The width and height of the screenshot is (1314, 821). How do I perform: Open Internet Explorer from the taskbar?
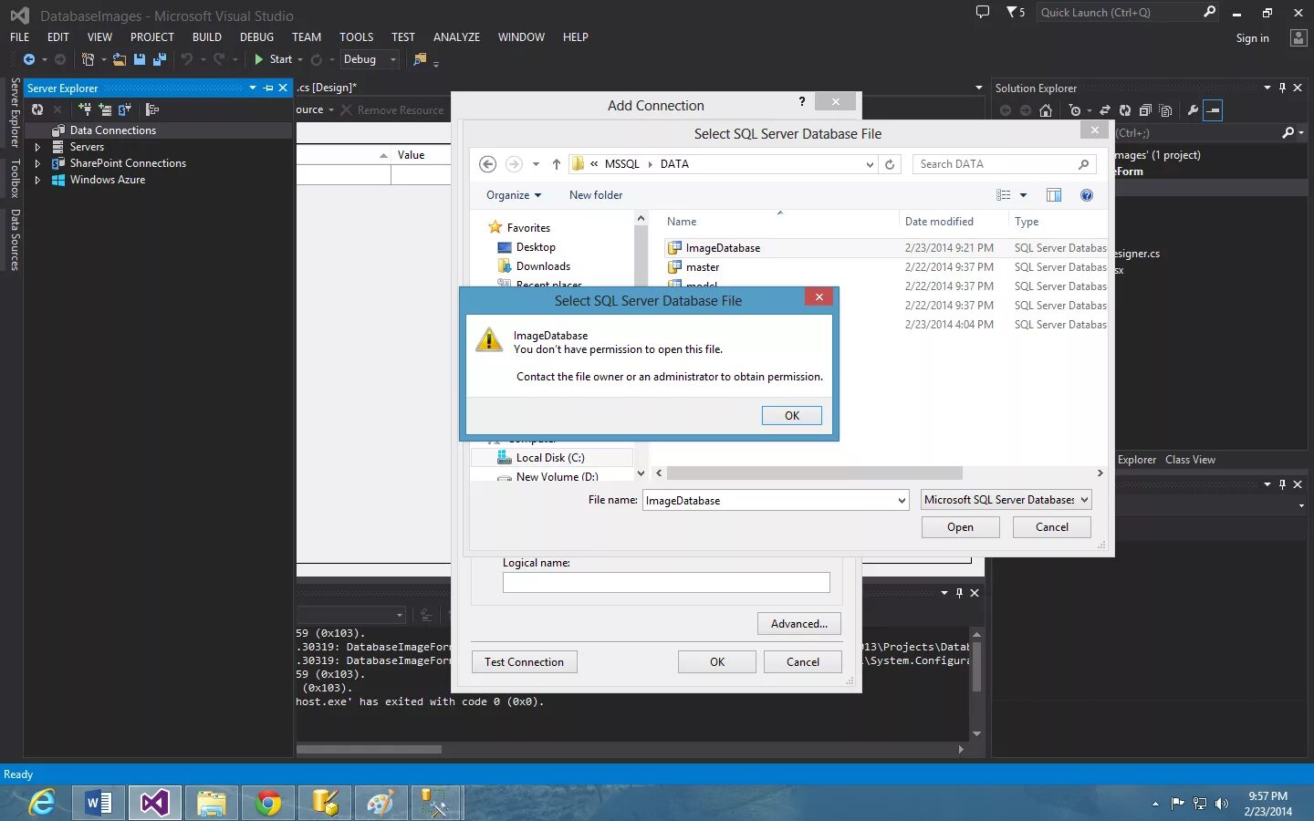pyautogui.click(x=42, y=803)
